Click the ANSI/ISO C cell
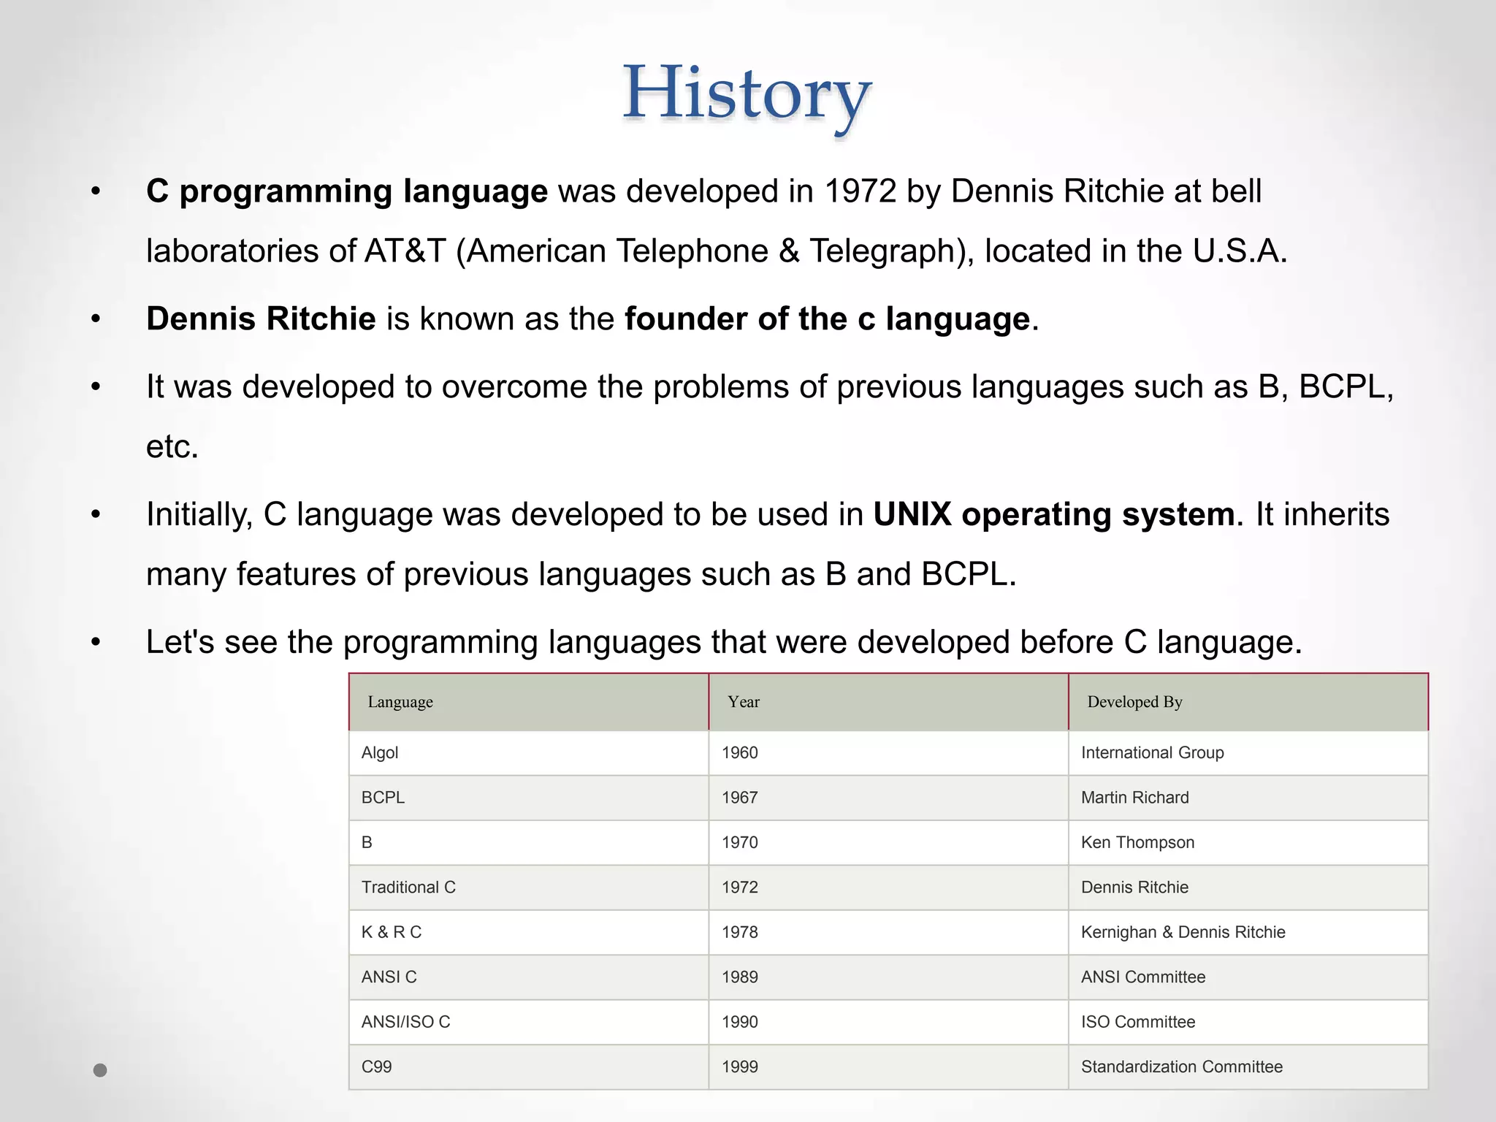 pos(405,1022)
